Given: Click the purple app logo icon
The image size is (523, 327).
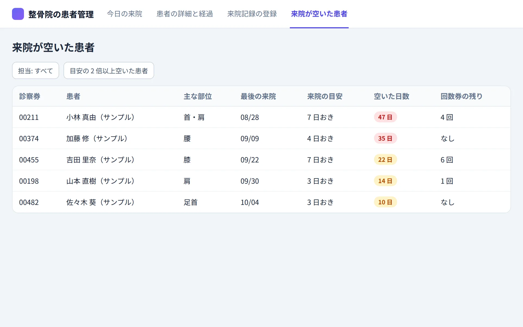Looking at the screenshot, I should click(18, 14).
